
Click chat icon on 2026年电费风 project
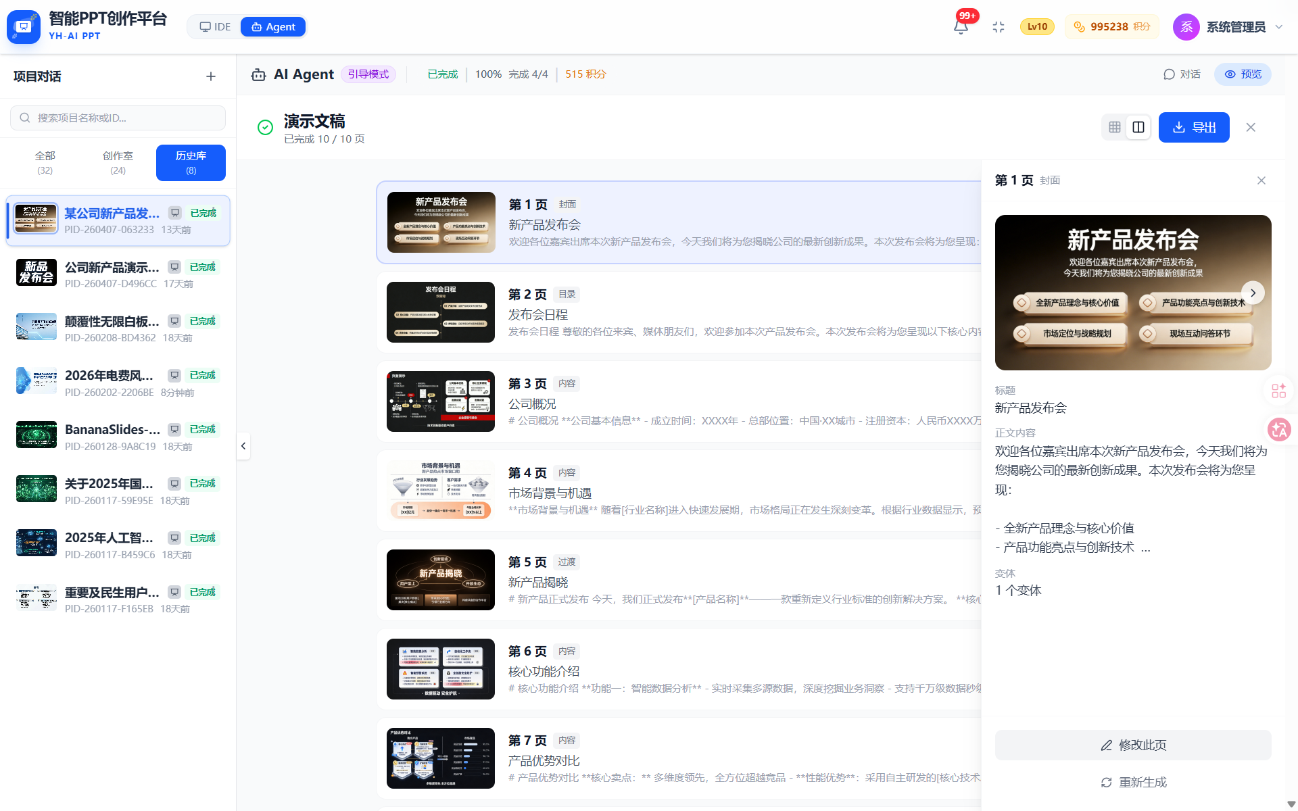174,375
